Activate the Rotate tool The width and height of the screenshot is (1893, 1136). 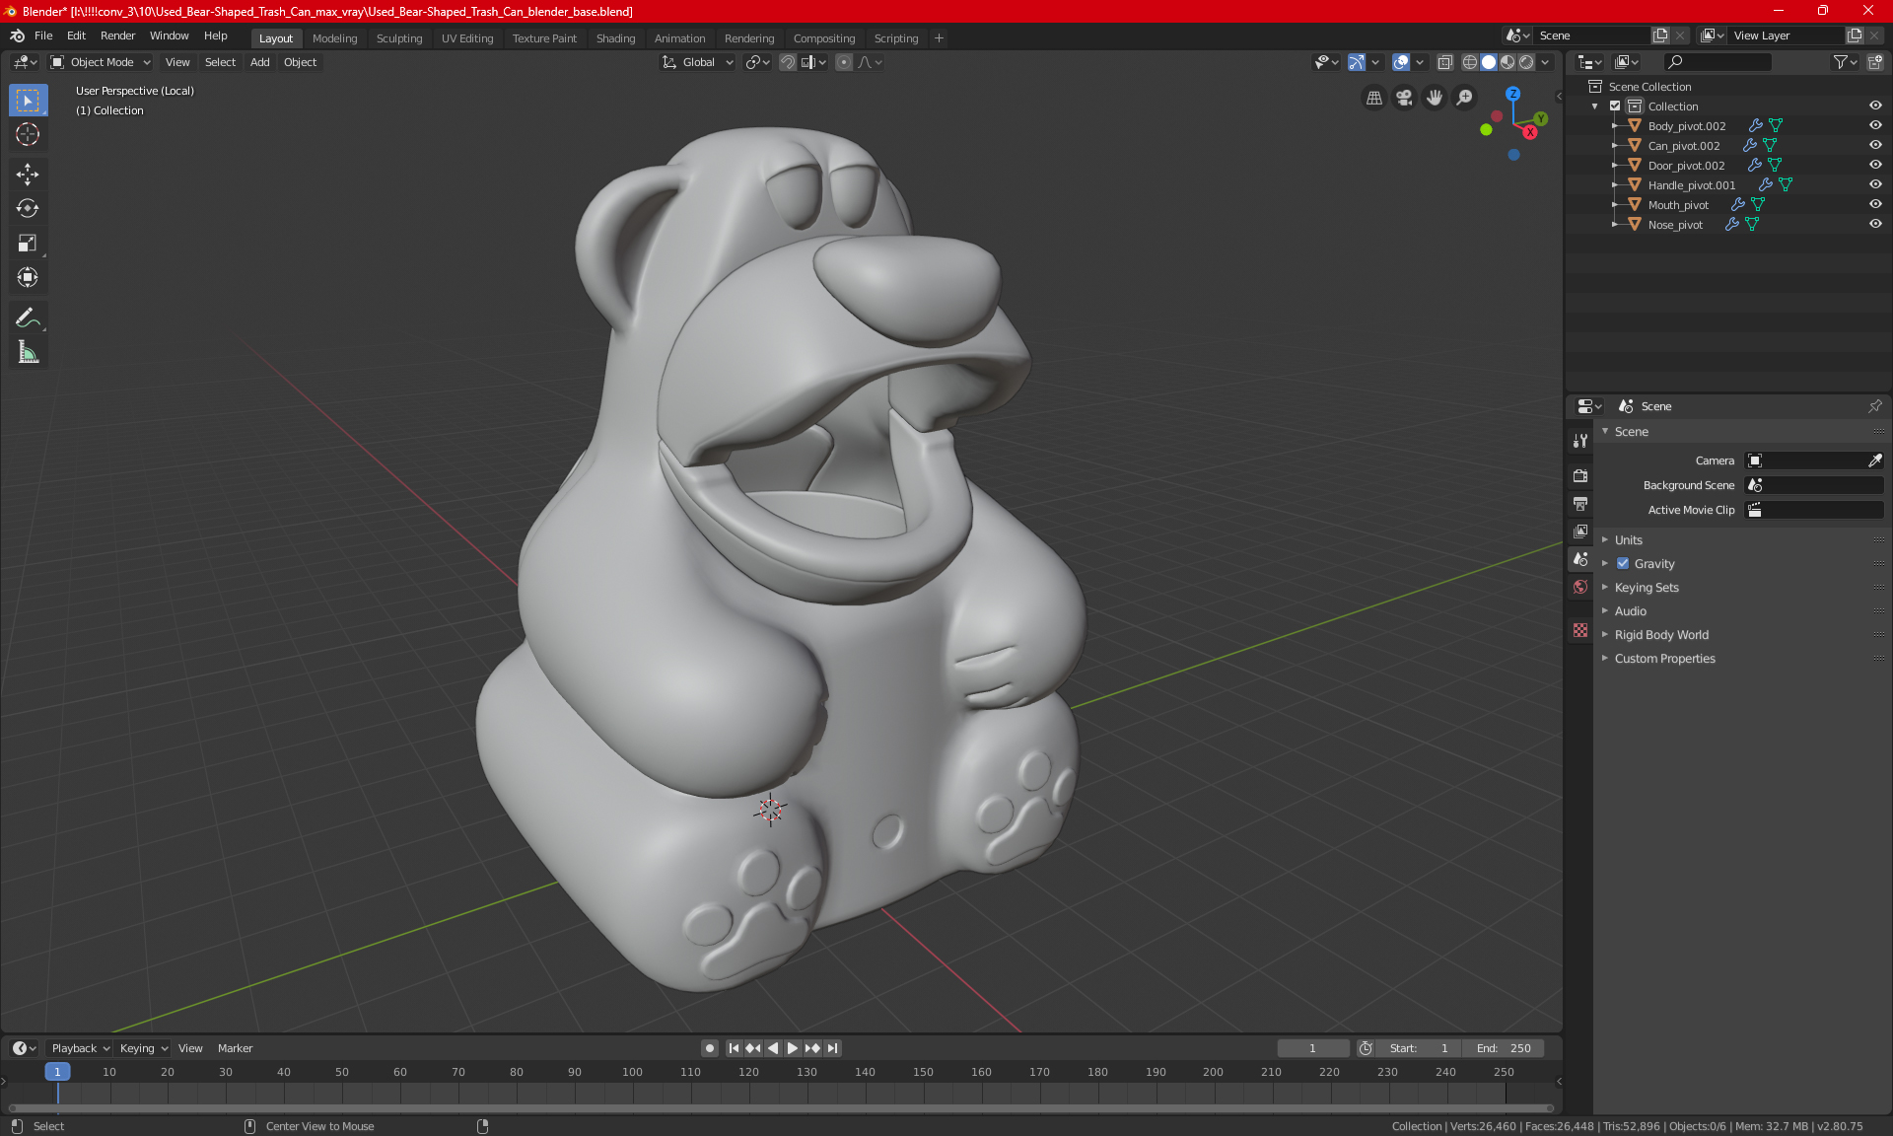[x=28, y=208]
